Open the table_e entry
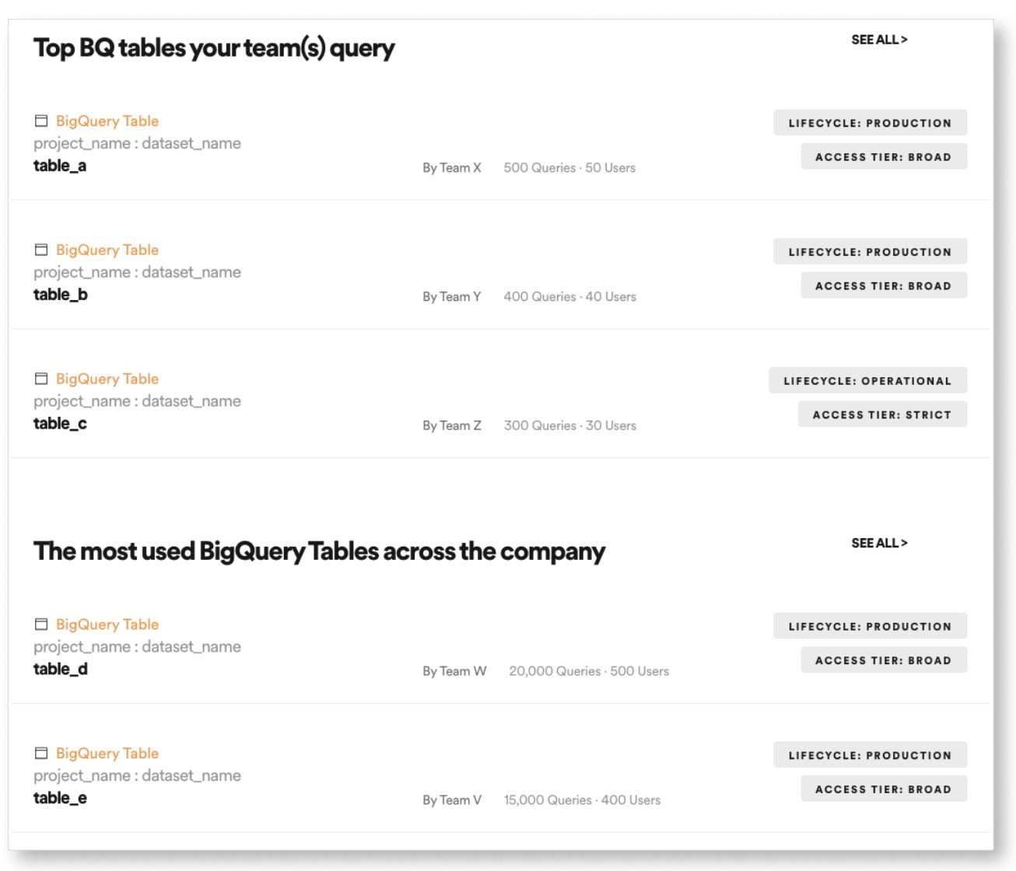 (60, 799)
